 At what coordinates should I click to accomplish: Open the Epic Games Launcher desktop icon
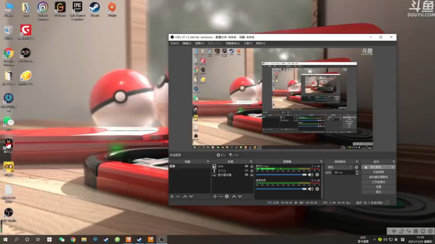tap(77, 10)
